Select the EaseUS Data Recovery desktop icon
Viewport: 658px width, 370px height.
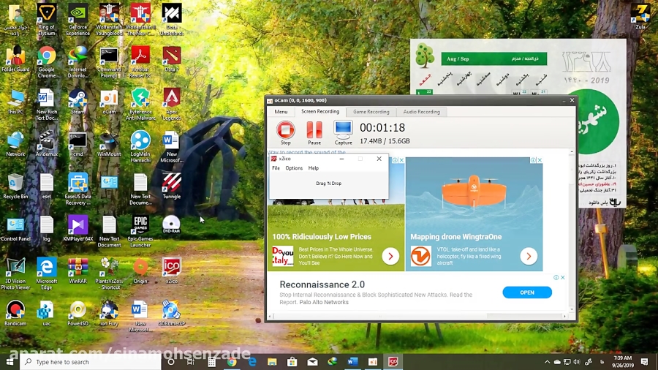click(x=77, y=189)
